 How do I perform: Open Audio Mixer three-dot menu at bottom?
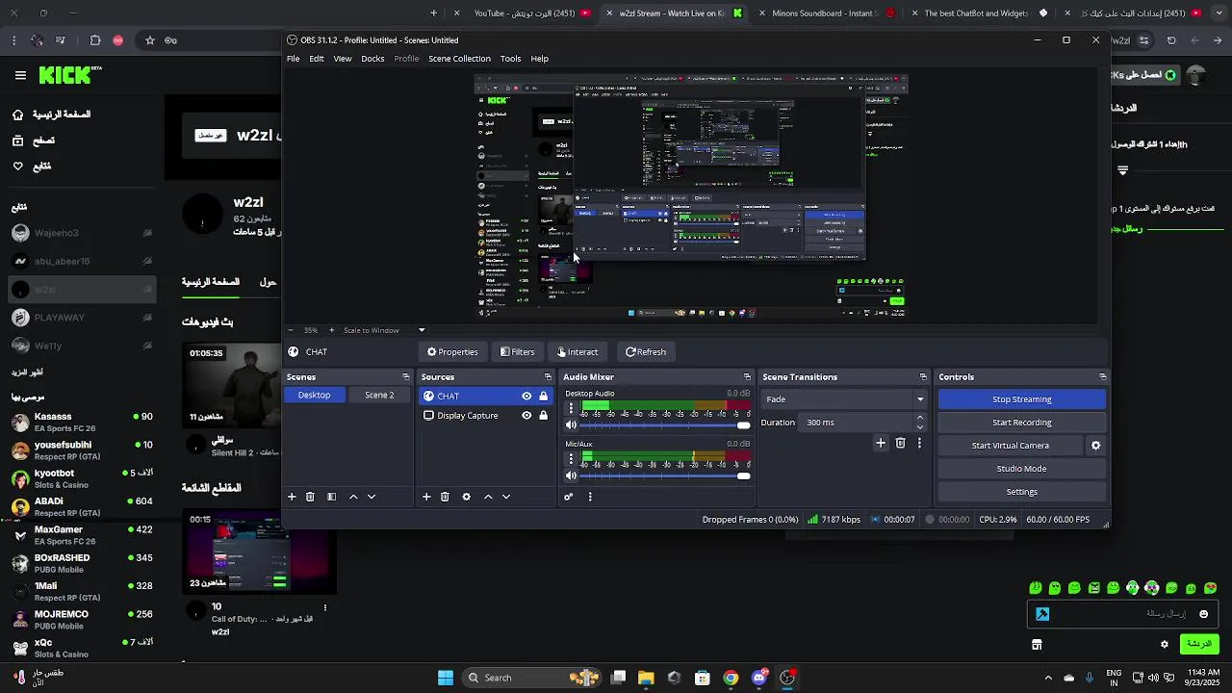[x=590, y=497]
